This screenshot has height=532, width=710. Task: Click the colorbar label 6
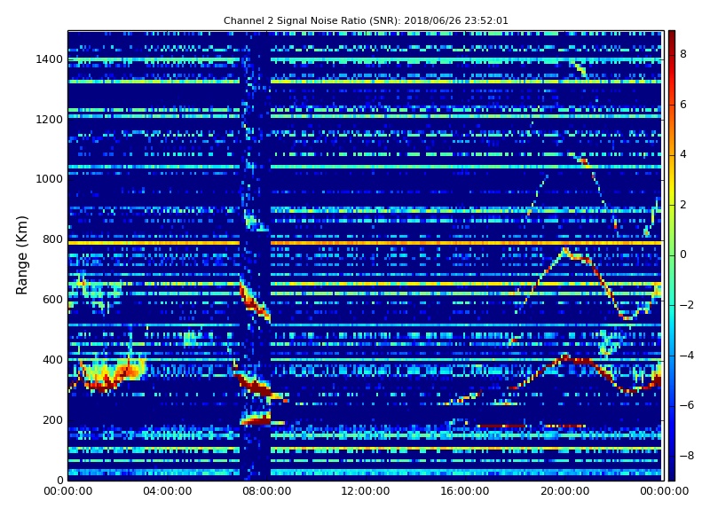(683, 105)
